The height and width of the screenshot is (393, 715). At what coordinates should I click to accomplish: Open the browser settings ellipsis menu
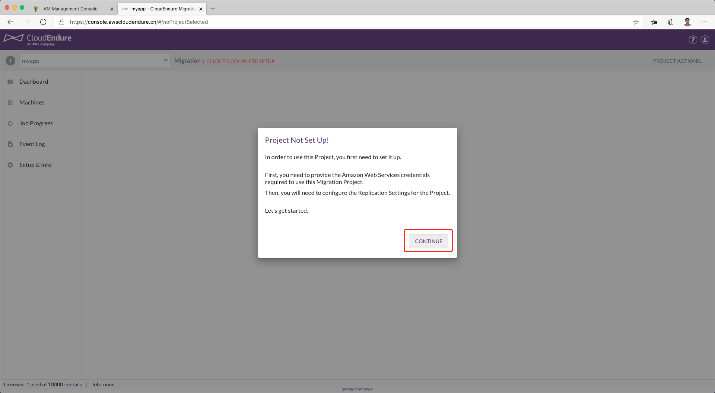coord(704,22)
